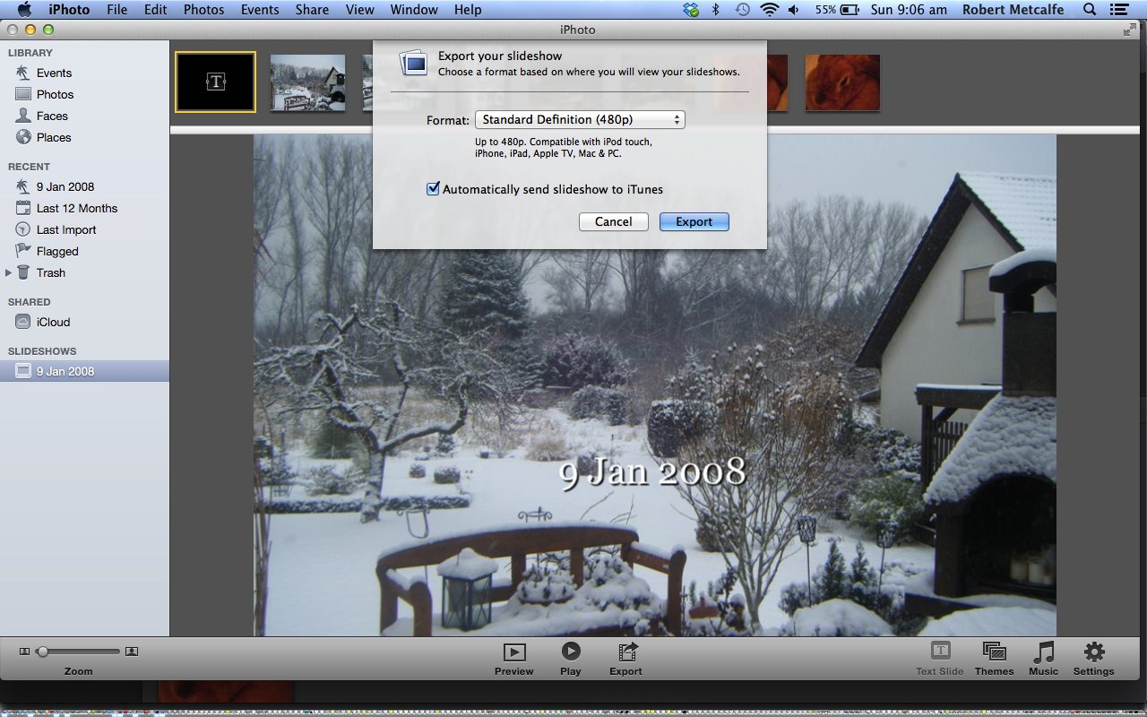This screenshot has width=1147, height=717.
Task: Show Last 12 Months photos
Action: tap(76, 208)
